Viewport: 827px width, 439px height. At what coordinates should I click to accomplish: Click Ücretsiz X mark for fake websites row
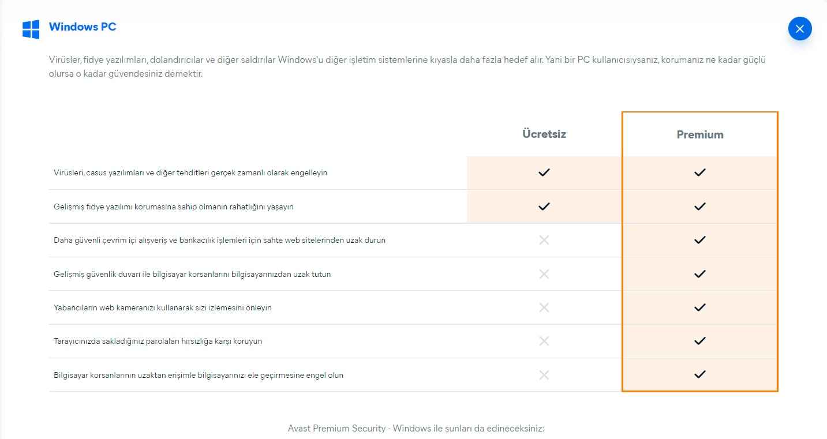coord(544,240)
